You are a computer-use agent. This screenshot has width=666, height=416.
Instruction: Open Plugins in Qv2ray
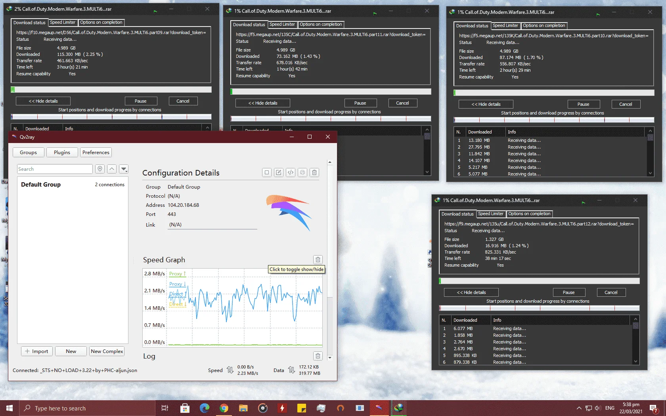(62, 153)
